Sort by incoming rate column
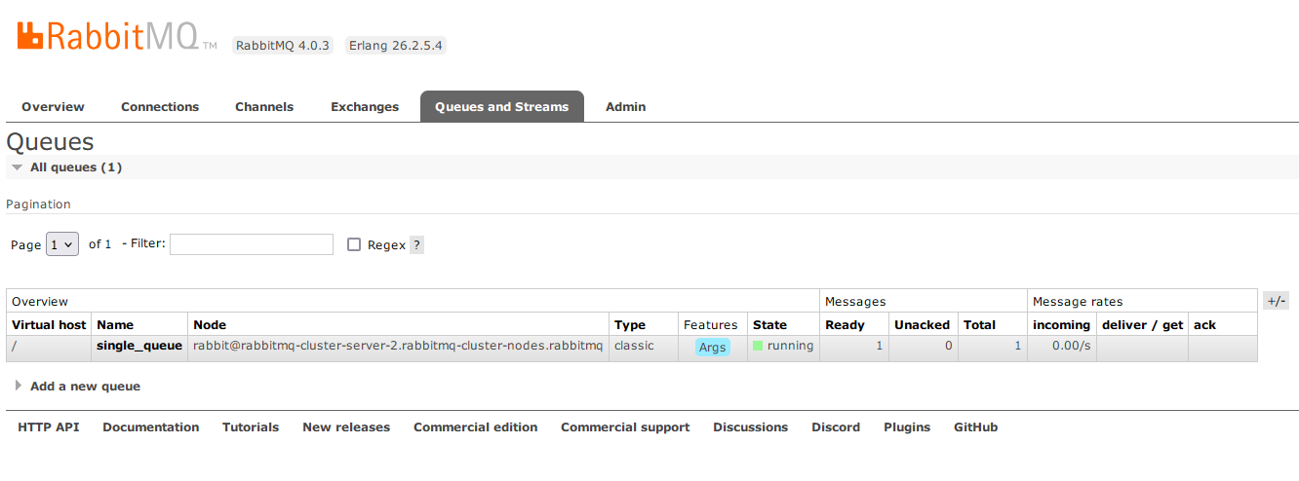Image resolution: width=1299 pixels, height=481 pixels. click(x=1061, y=325)
